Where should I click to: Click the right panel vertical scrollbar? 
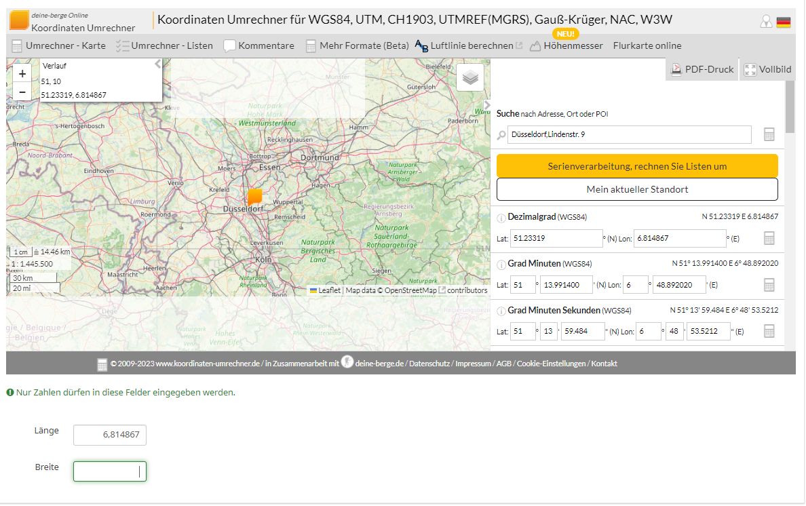[x=790, y=109]
